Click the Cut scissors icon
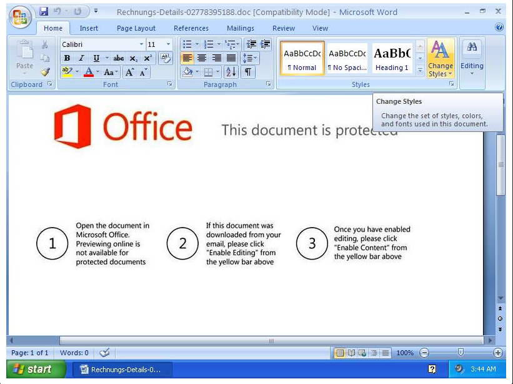Viewport: 513px width, 384px height. [45, 44]
